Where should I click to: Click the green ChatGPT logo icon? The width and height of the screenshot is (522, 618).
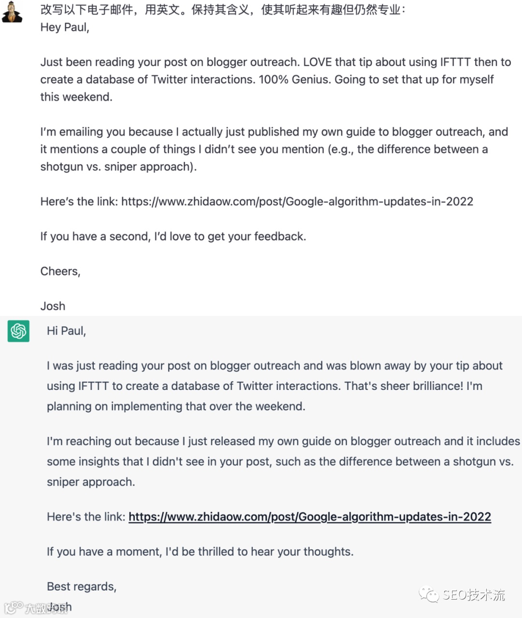(x=18, y=331)
